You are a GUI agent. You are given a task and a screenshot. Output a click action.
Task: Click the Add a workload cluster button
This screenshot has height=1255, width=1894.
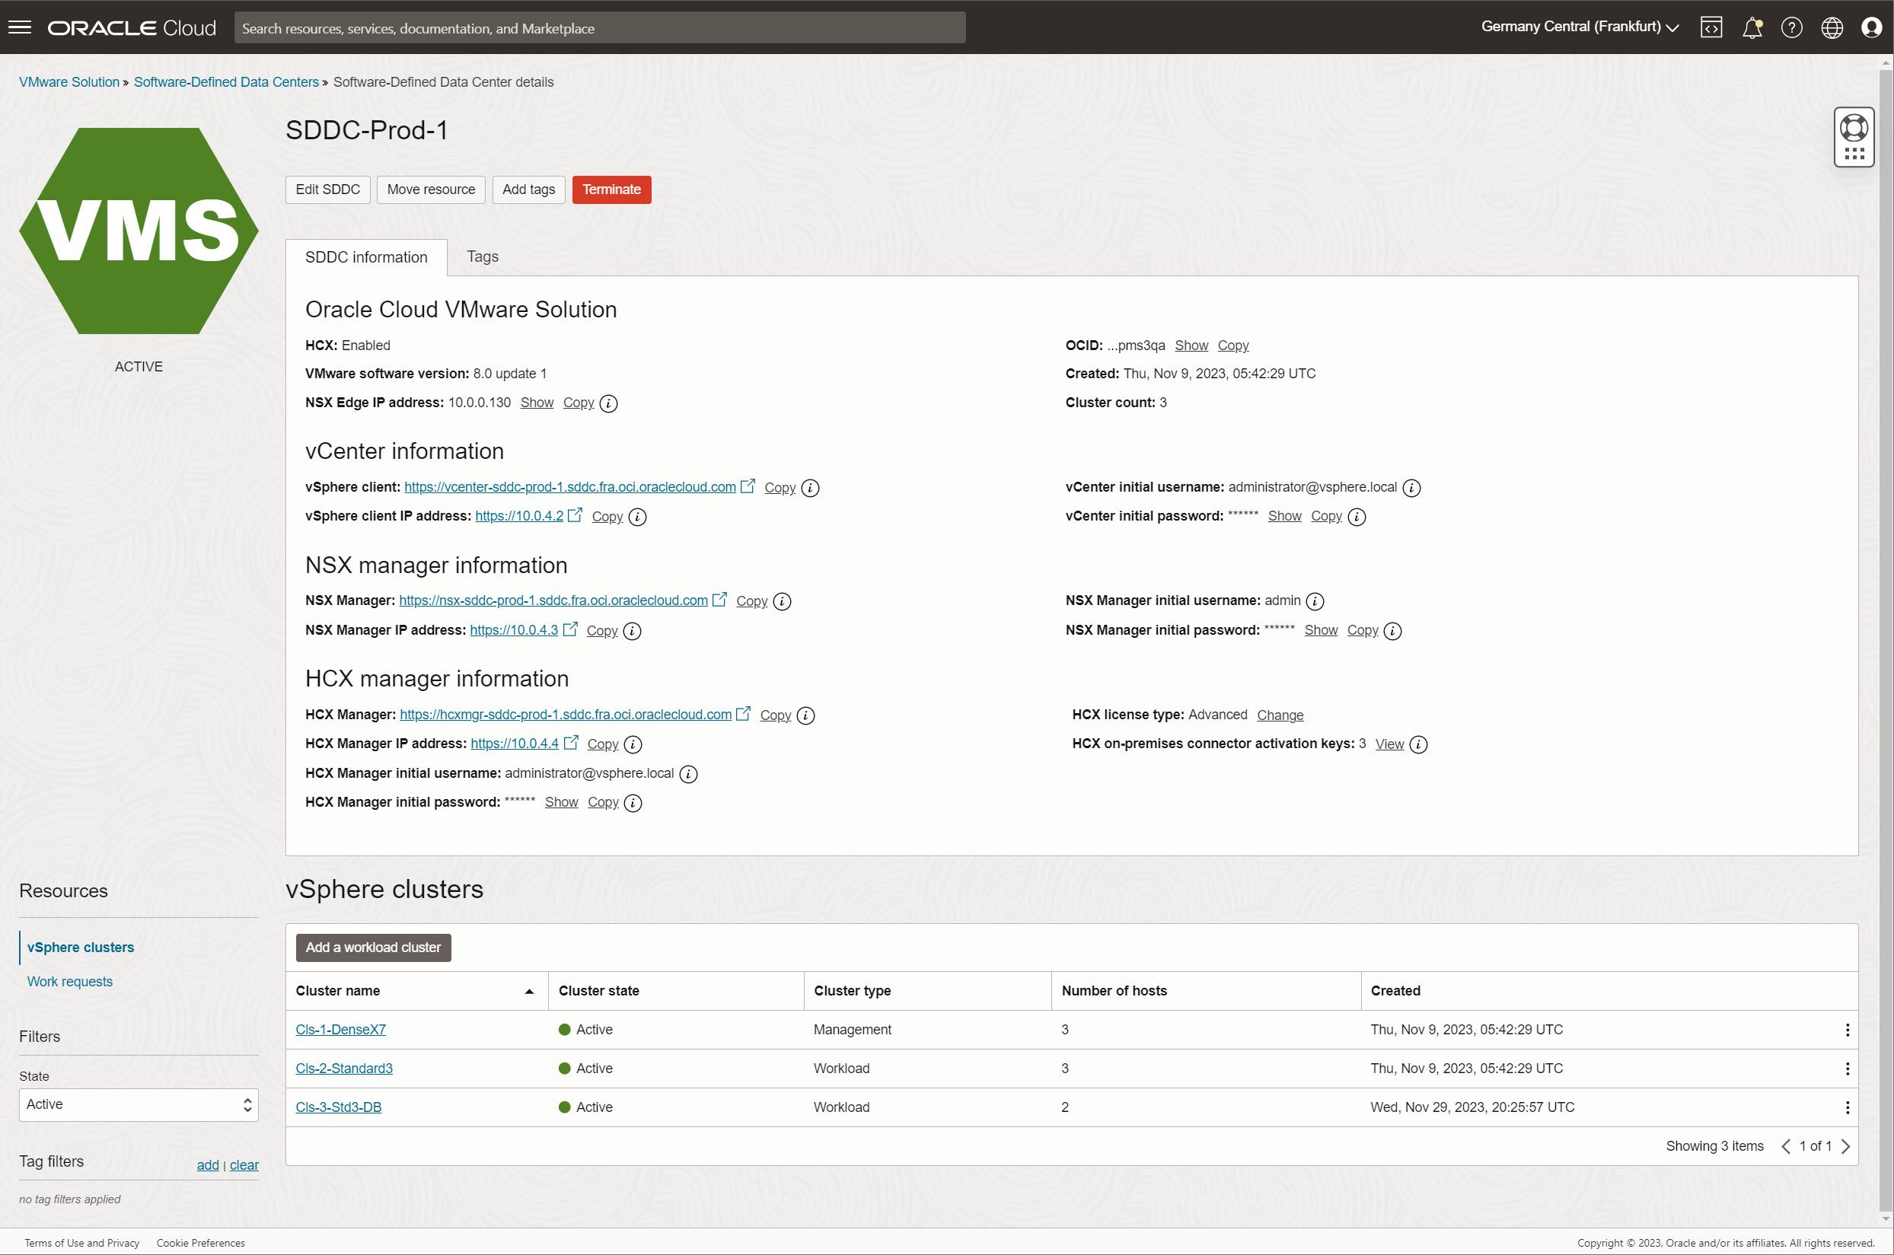tap(373, 947)
